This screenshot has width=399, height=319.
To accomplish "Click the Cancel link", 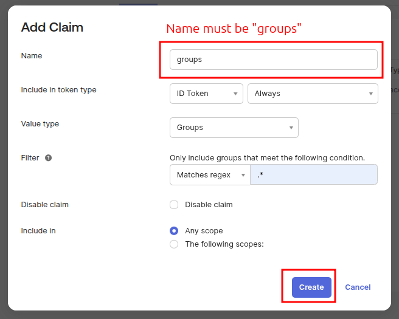I will (x=358, y=287).
